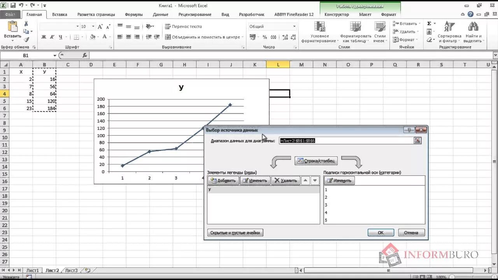
Task: Click the Save icon in the quick access toolbar
Action: click(x=13, y=5)
